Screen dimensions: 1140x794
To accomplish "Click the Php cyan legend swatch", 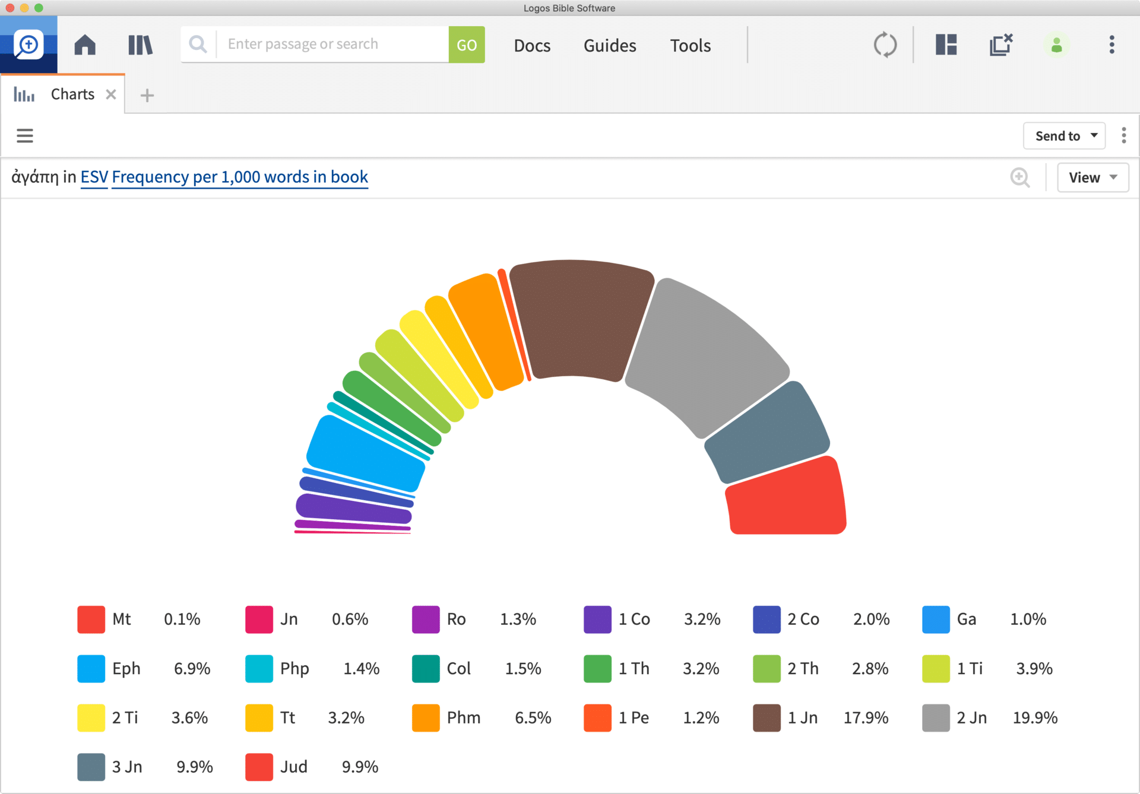I will [259, 669].
